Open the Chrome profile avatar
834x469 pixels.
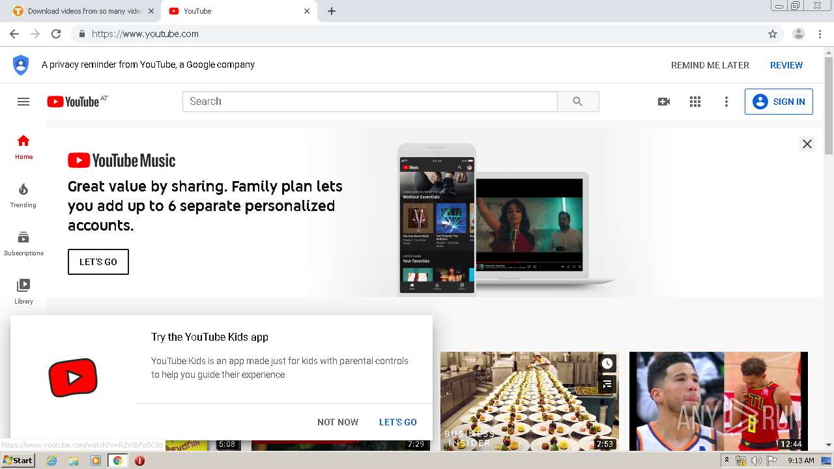pos(799,34)
